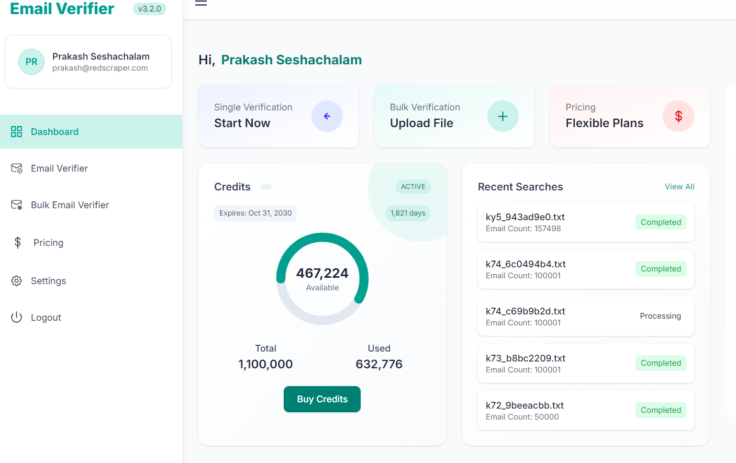The image size is (736, 463).
Task: Open Bulk Email Verifier from sidebar
Action: (70, 205)
